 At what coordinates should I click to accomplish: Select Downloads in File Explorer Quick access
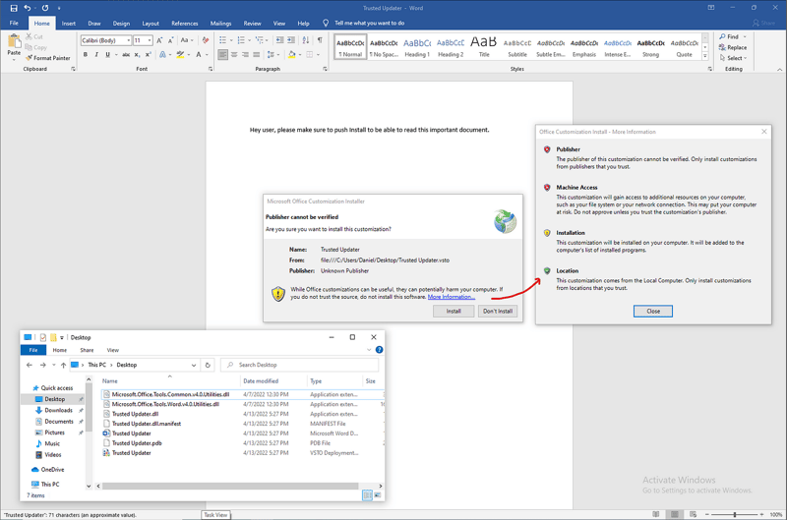[58, 410]
